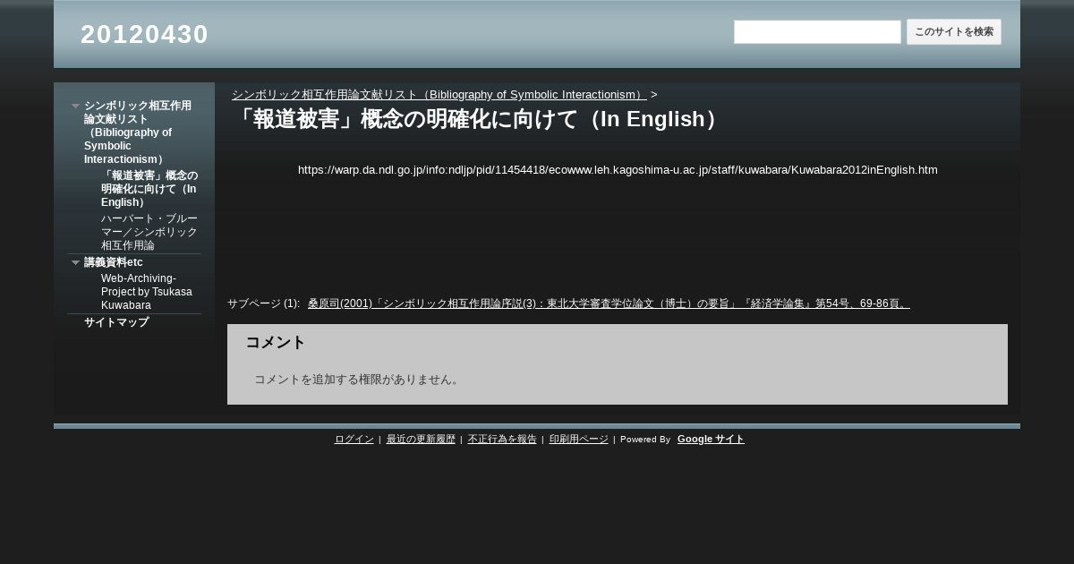Screen dimensions: 1074x564
Task: Click the site search input field
Action: (817, 32)
